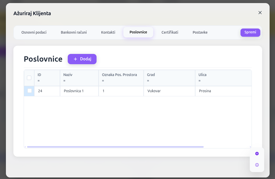The image size is (275, 179).
Task: Close the Ažuriraj Klijenta dialog
Action: [x=260, y=13]
